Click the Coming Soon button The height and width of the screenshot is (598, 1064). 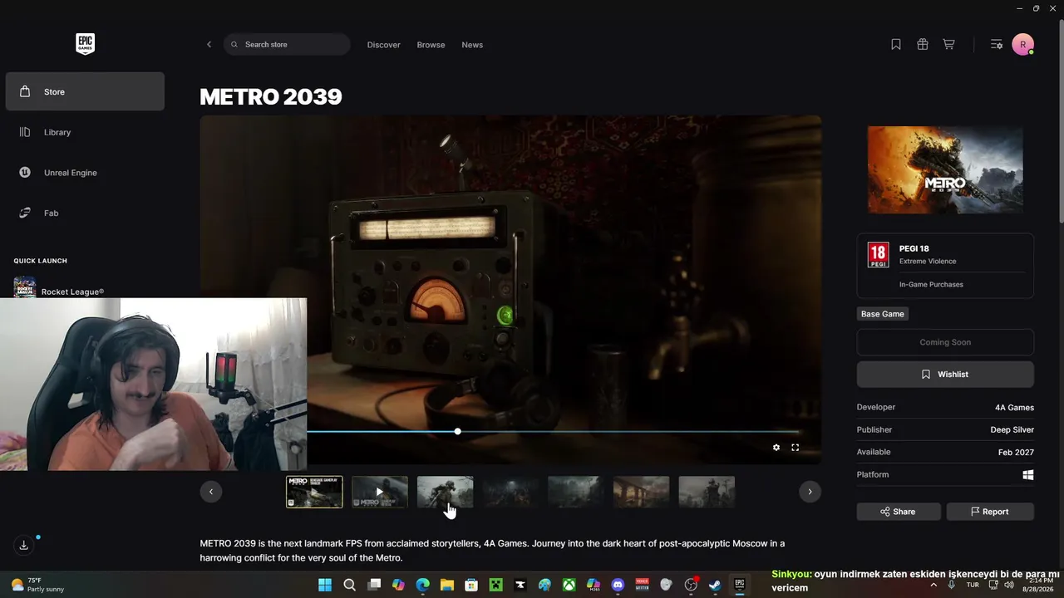pyautogui.click(x=945, y=342)
